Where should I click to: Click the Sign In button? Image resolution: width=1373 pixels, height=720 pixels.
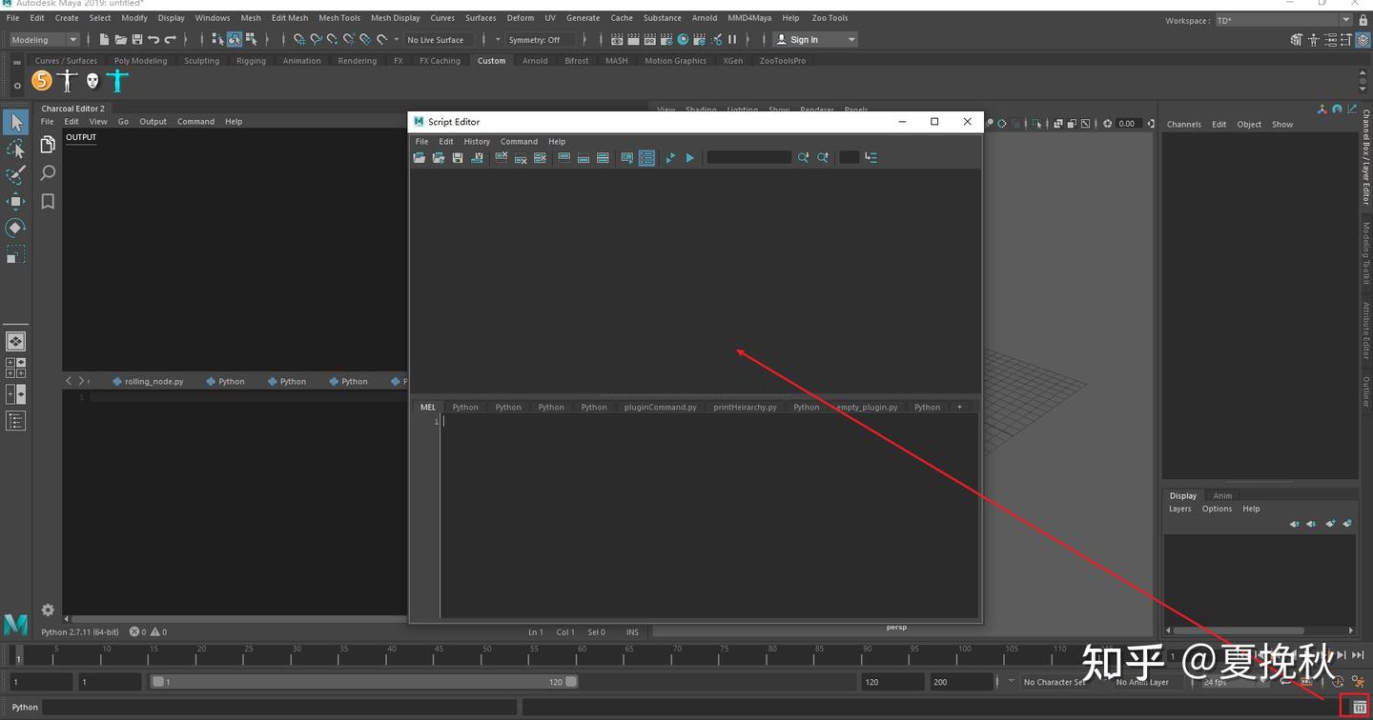click(x=806, y=39)
